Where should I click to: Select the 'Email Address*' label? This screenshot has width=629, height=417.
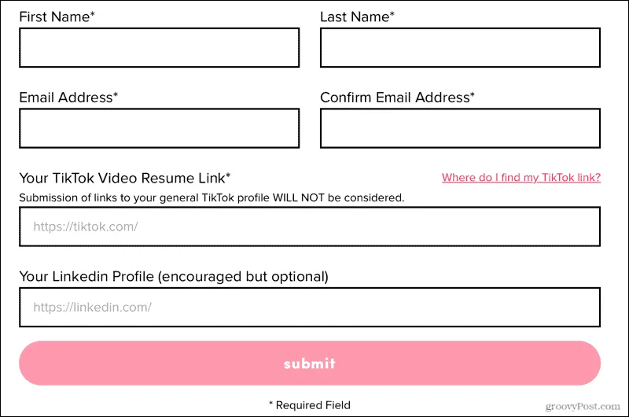point(68,98)
